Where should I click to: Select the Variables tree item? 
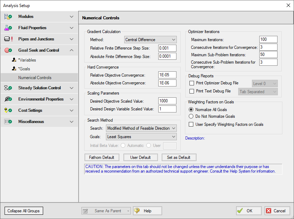pyautogui.click(x=27, y=61)
